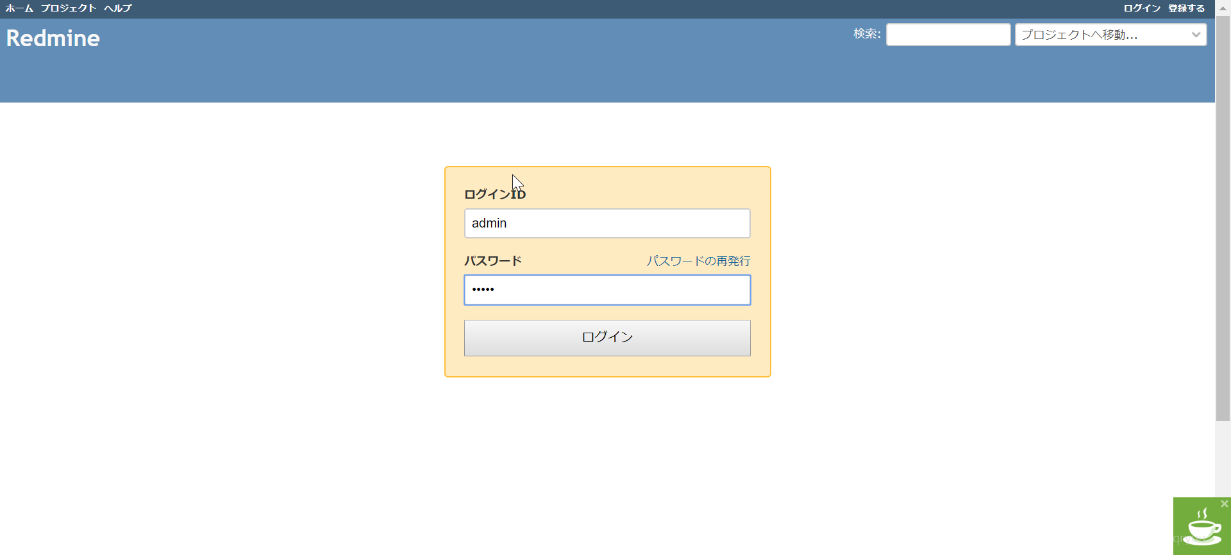The image size is (1231, 555).
Task: Click the ログインID label
Action: click(495, 194)
